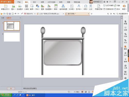The image size is (129, 97).
Task: Expand the 艺术字 dropdown arrow
Action: pos(81,9)
